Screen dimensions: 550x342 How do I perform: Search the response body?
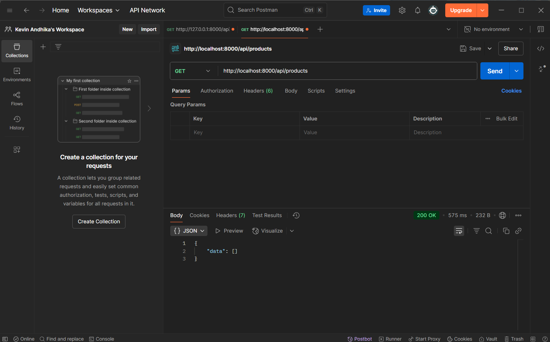pyautogui.click(x=488, y=231)
